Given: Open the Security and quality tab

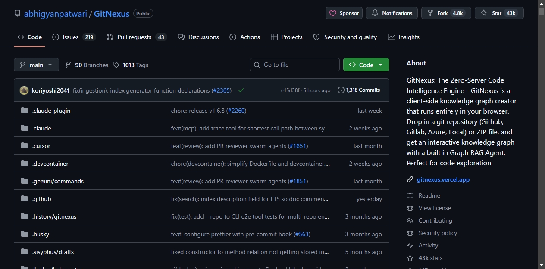Looking at the screenshot, I should click(345, 37).
